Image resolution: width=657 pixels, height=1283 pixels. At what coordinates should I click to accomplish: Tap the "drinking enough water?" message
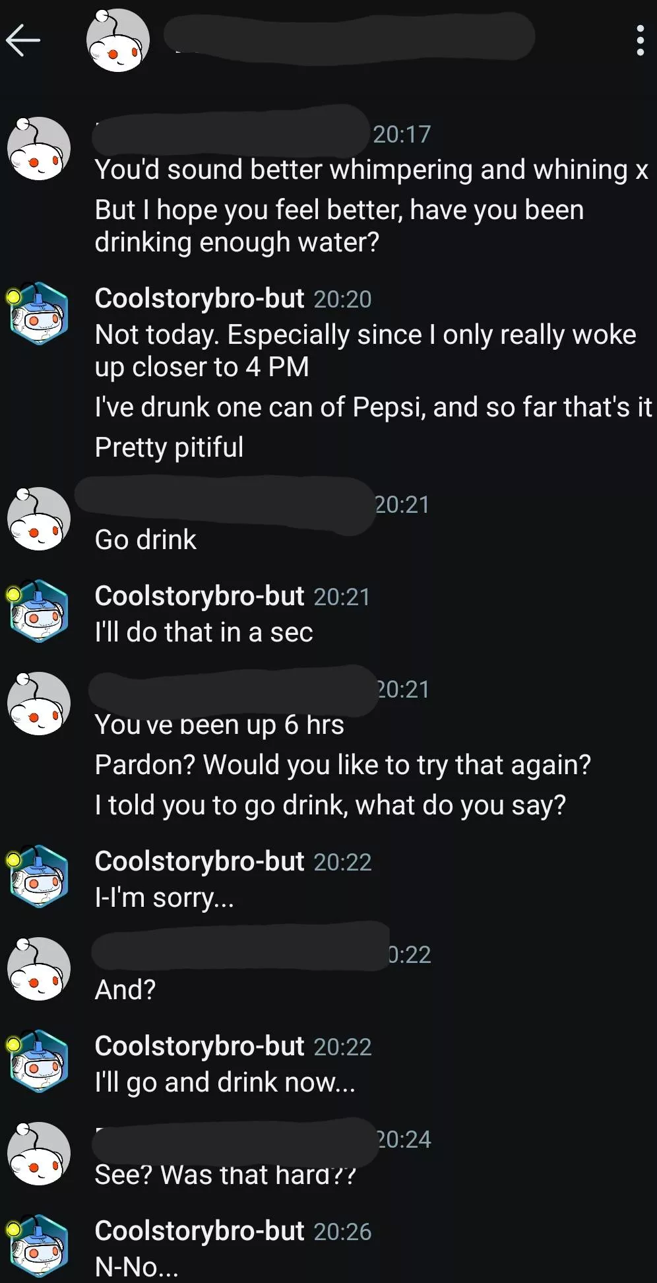(237, 242)
